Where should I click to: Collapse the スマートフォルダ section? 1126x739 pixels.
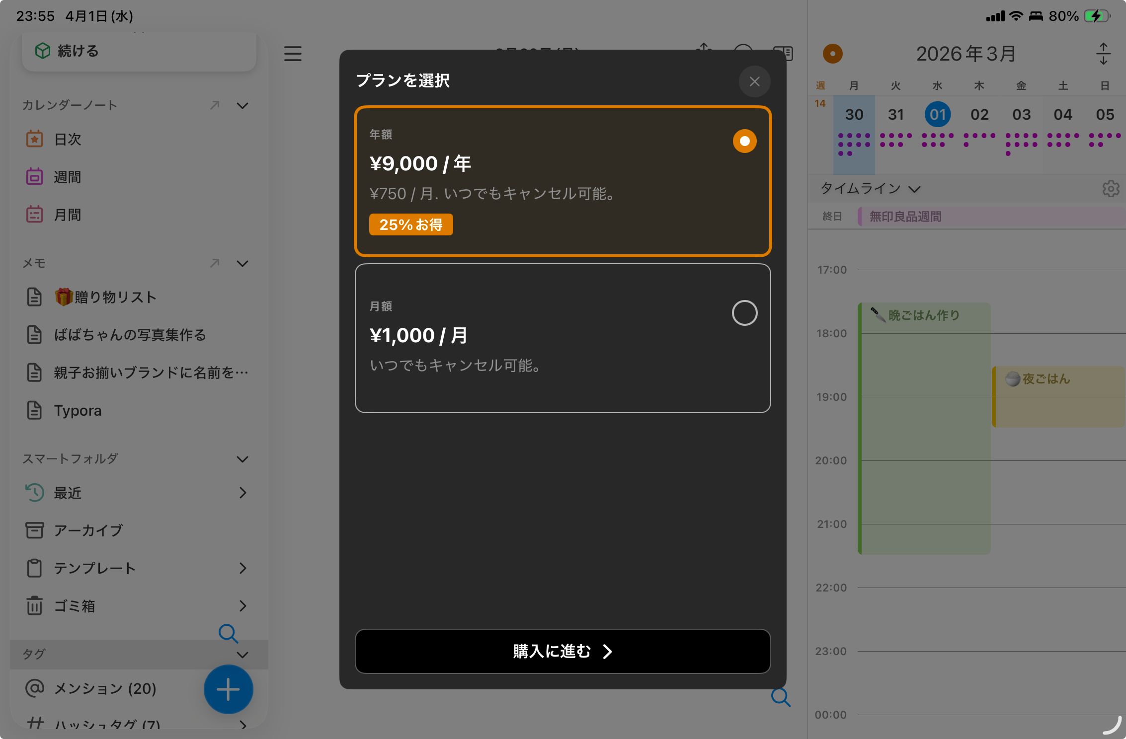coord(242,459)
